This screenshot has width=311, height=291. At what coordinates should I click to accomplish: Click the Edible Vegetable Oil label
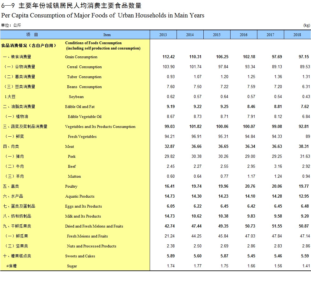pos(85,117)
